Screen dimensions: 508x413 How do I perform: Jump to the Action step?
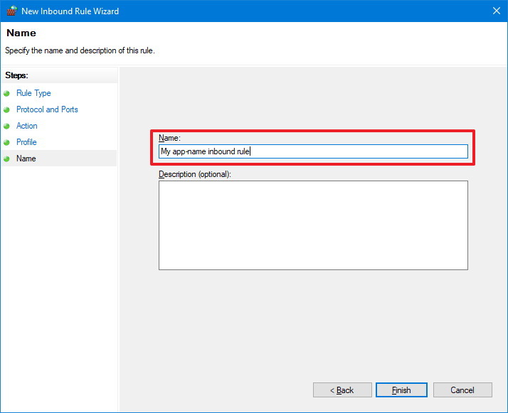point(27,126)
